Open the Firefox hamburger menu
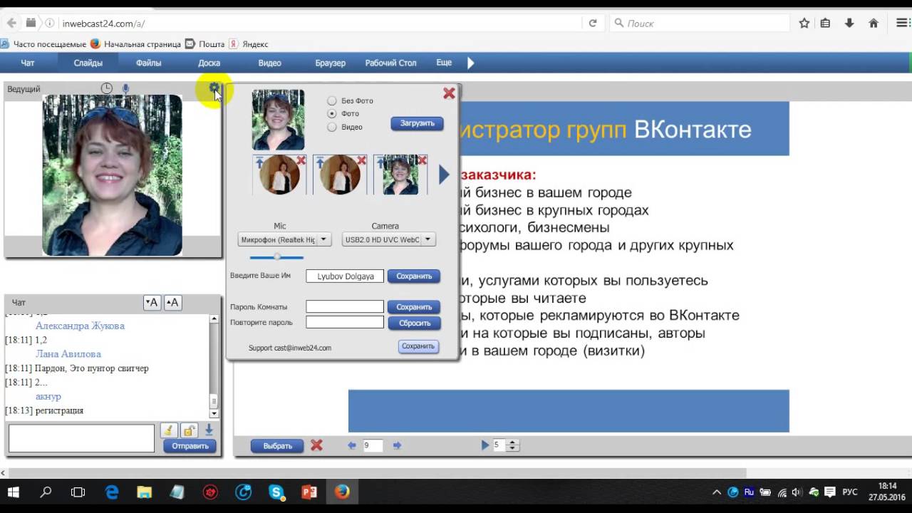912x513 pixels. click(x=901, y=23)
